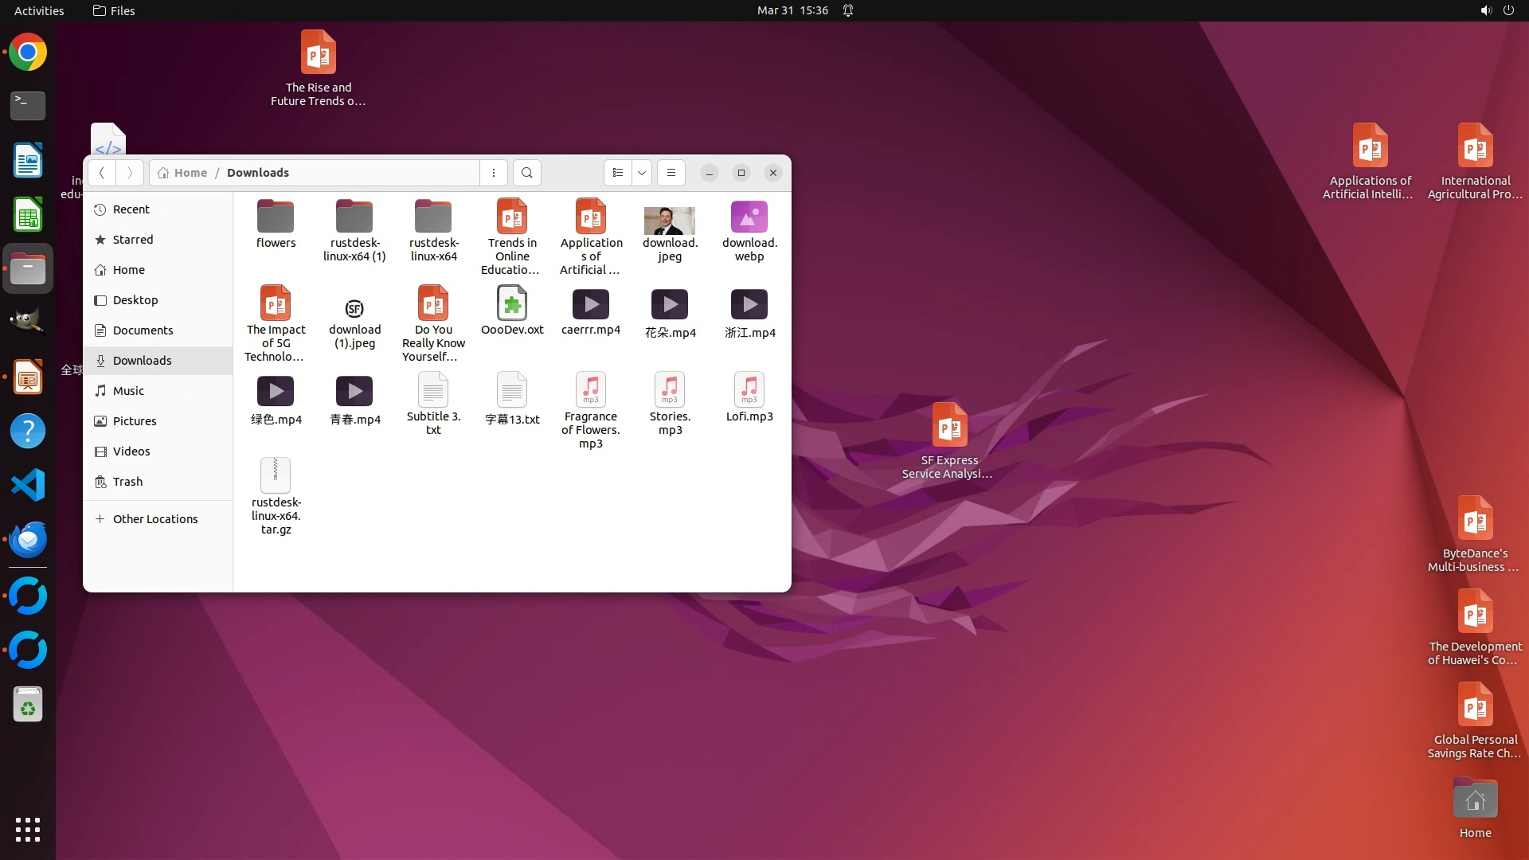The width and height of the screenshot is (1529, 860).
Task: Open the Files hamburger main menu
Action: [671, 173]
